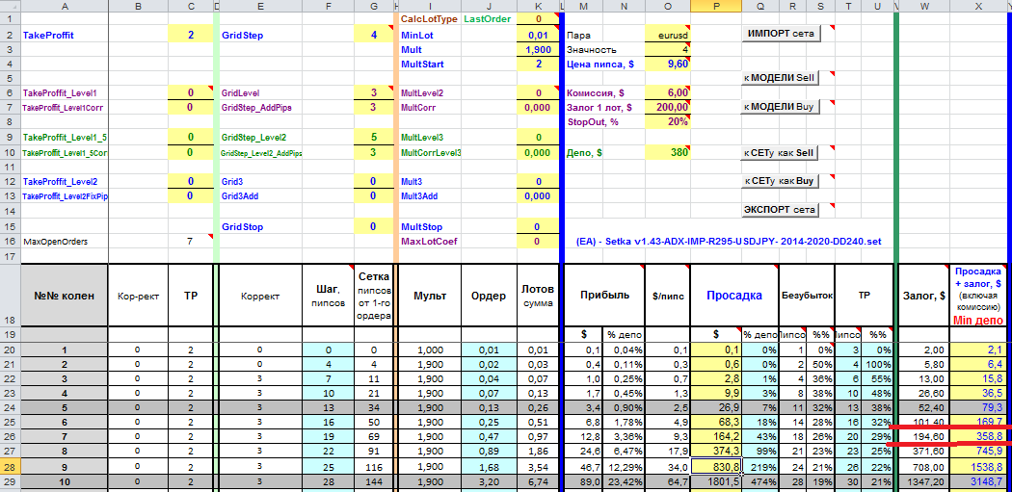Select the TakeProffit value cell 2
Screen dimensions: 1012x492
pyautogui.click(x=191, y=35)
